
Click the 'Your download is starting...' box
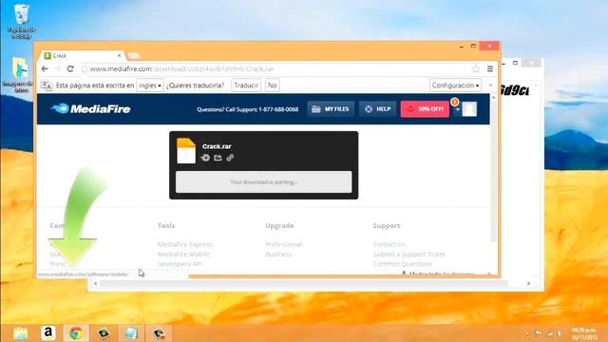pos(264,182)
